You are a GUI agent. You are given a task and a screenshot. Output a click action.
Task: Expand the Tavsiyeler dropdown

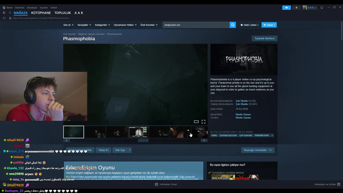click(84, 25)
